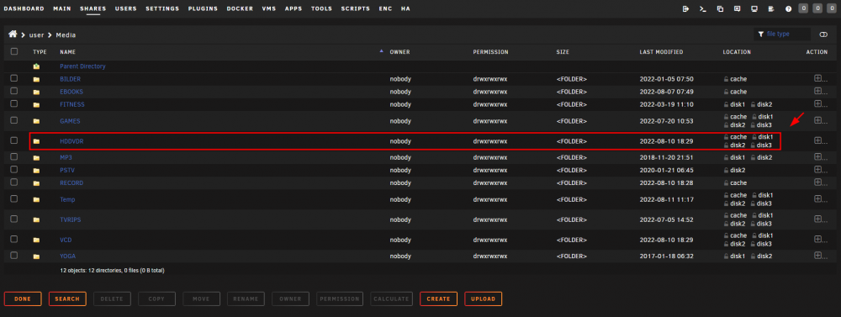Click the file type filter field

click(782, 34)
